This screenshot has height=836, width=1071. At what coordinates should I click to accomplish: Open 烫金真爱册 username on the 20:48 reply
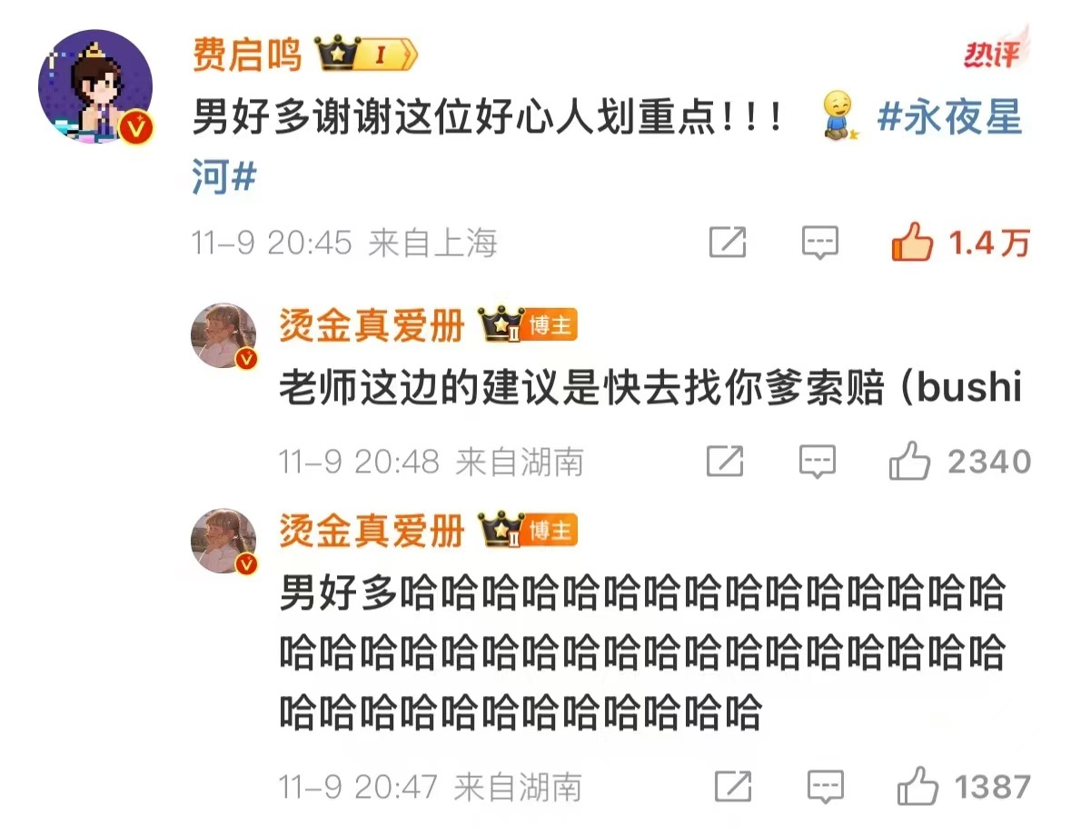point(372,325)
